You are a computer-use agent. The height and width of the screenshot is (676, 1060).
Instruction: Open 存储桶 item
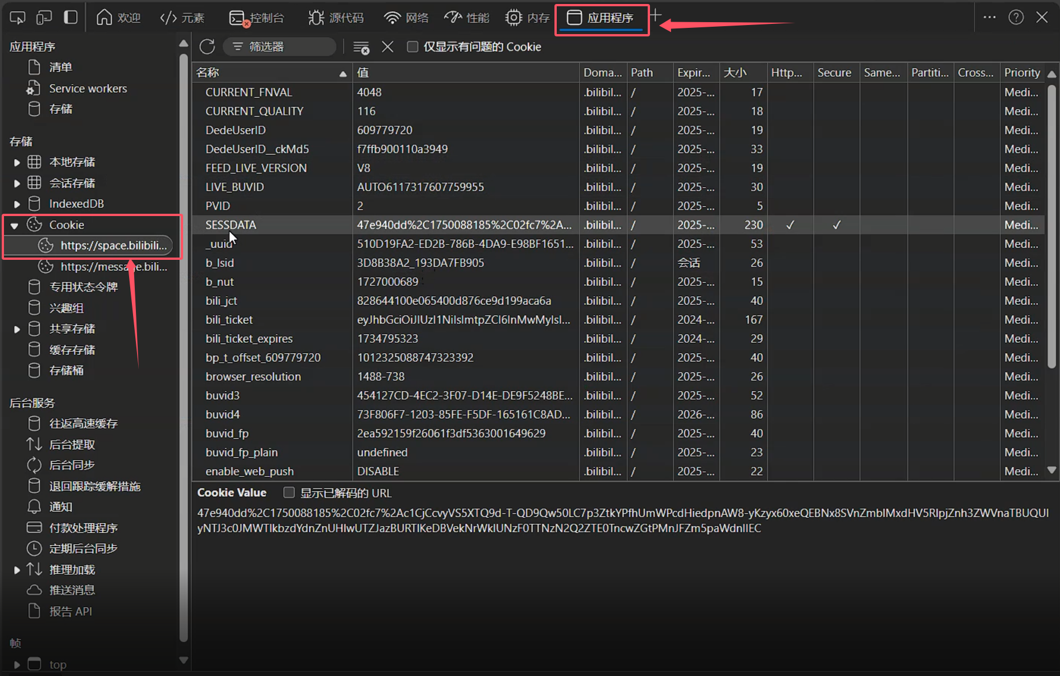tap(67, 370)
